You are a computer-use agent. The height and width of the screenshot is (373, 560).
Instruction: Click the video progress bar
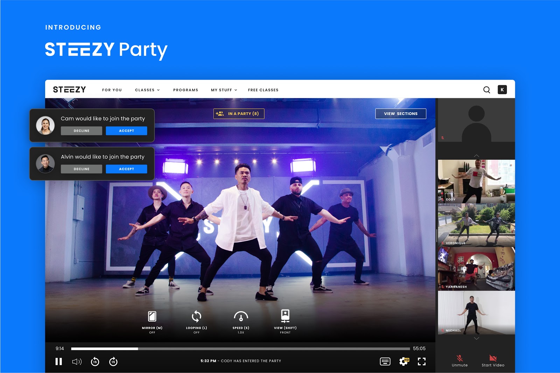click(x=240, y=349)
